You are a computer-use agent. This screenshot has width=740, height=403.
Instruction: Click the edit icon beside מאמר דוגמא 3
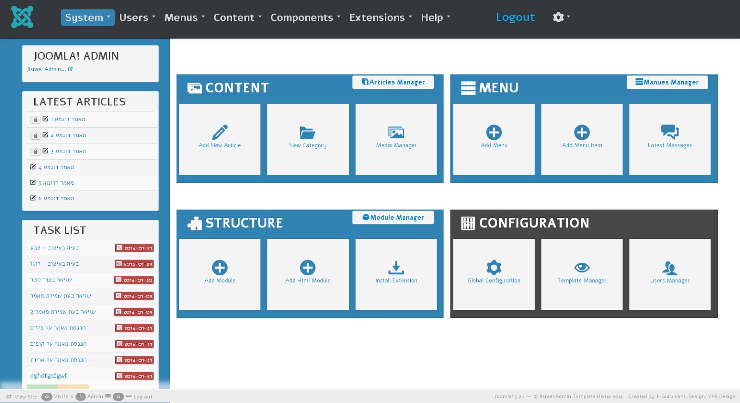(x=45, y=151)
